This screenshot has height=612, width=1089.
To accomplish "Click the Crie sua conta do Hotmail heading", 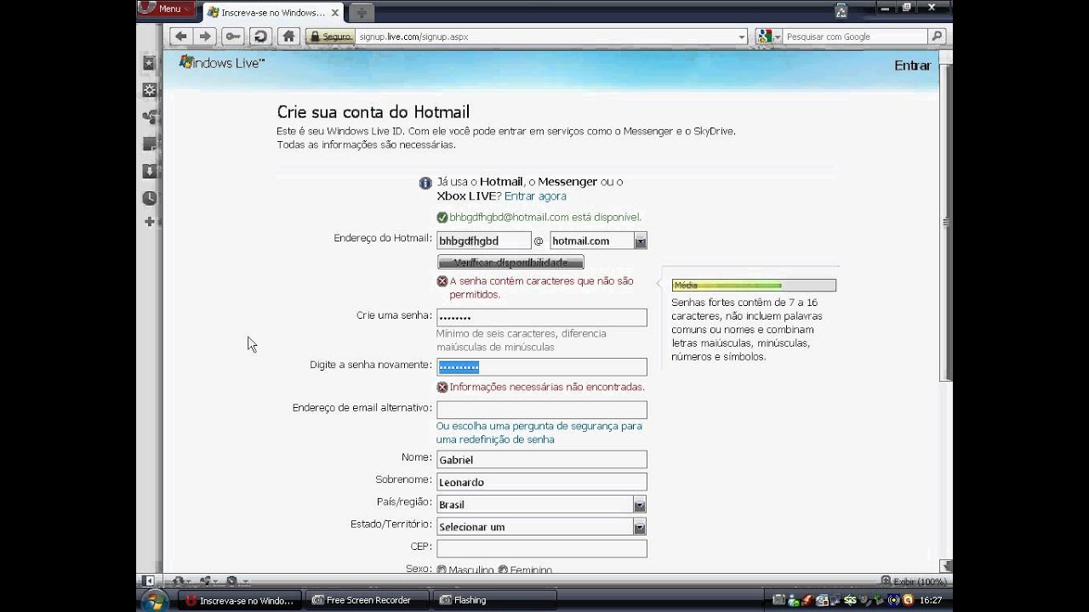I will coord(373,112).
